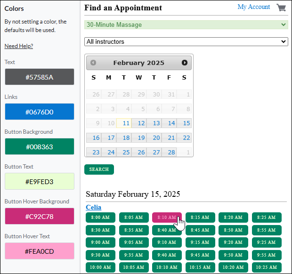Open instructor Celia's profile link
Image resolution: width=292 pixels, height=274 pixels.
[93, 207]
